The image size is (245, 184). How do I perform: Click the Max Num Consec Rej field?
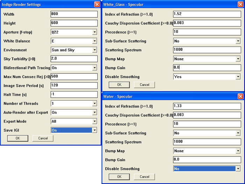[x=74, y=76]
